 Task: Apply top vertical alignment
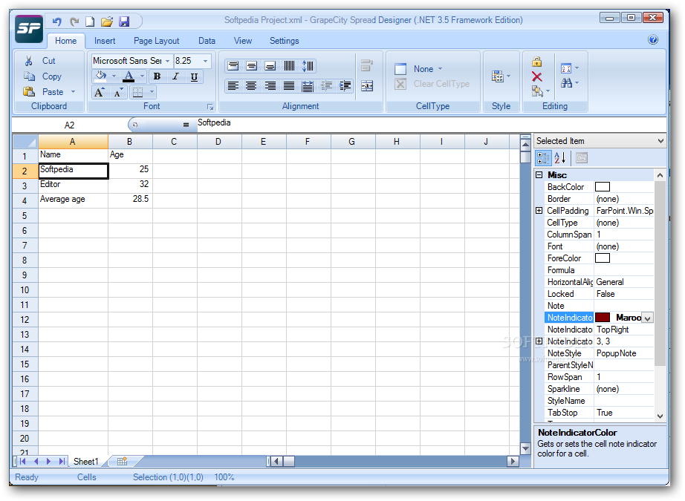(233, 66)
